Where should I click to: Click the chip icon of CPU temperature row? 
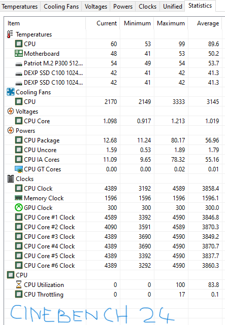click(19, 44)
